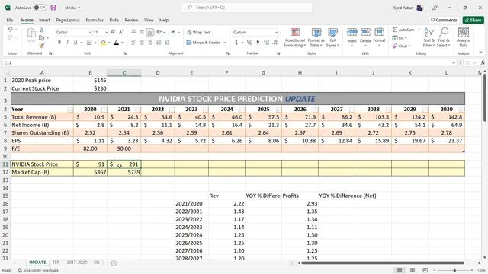
Task: Select Page Break Preview status icon
Action: click(x=425, y=270)
